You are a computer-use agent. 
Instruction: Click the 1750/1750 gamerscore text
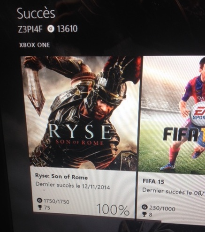(56, 201)
